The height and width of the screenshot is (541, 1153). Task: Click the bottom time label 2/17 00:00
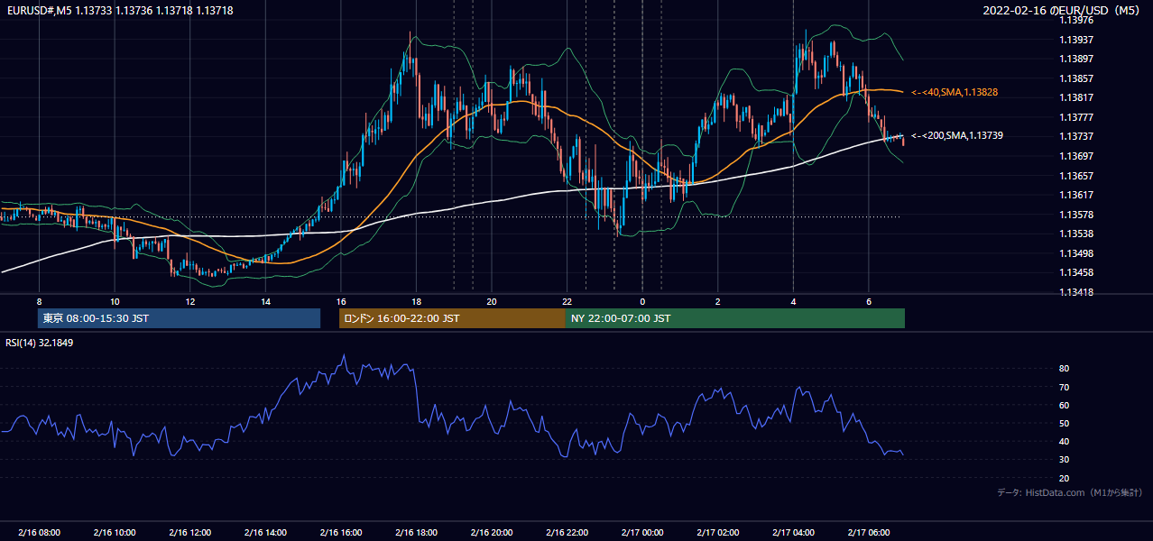pos(642,532)
